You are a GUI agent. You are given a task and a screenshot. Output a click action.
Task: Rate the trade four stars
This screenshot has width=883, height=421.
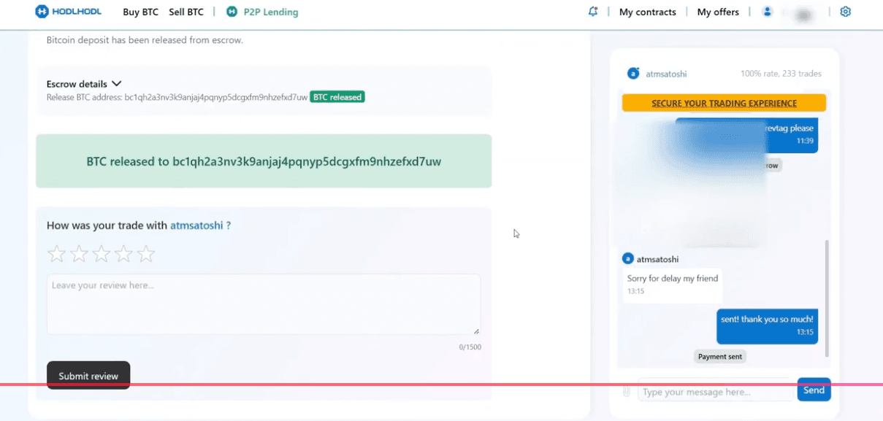124,253
